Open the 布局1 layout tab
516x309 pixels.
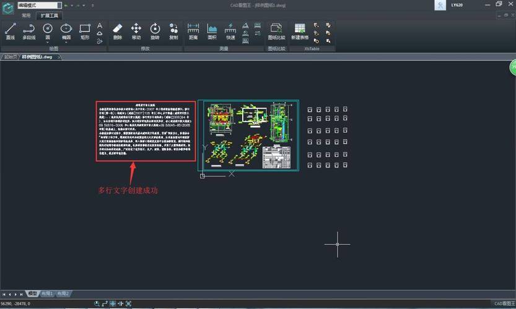coord(47,294)
